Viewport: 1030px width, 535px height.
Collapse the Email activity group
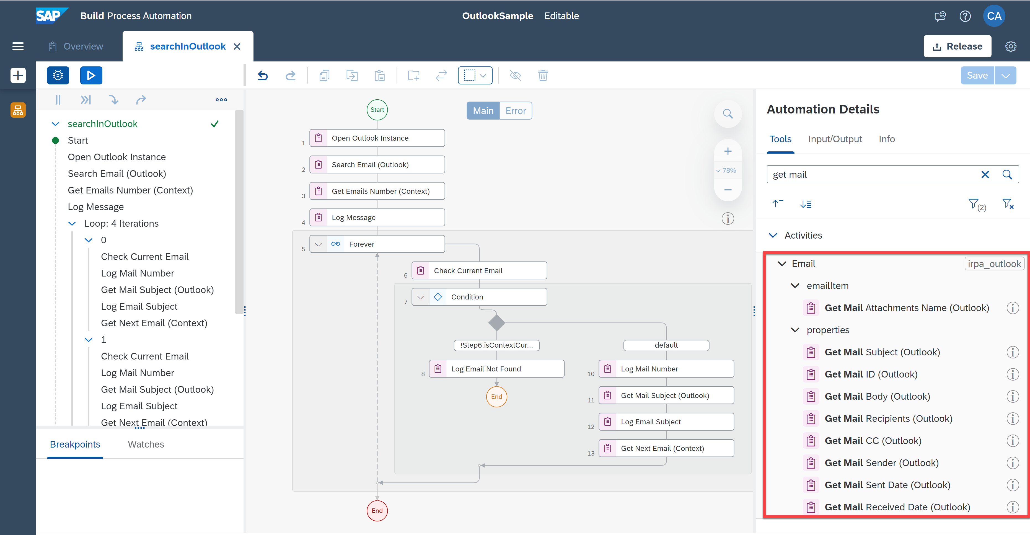(x=782, y=263)
